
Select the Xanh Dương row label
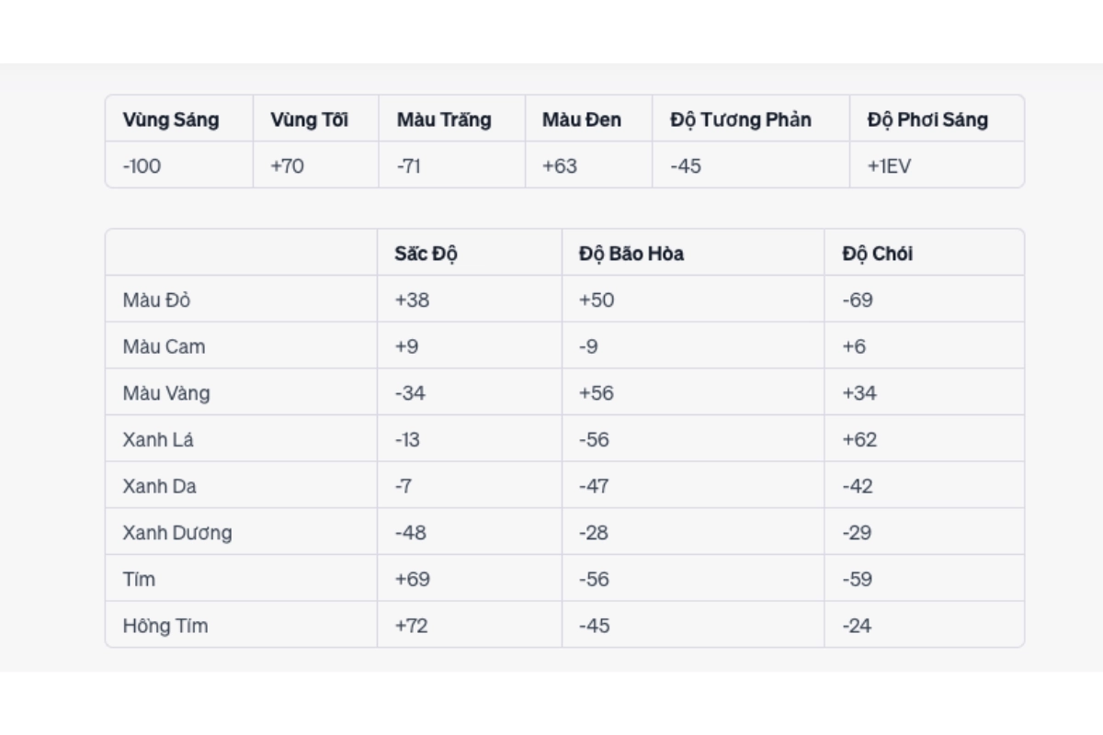[x=177, y=533]
